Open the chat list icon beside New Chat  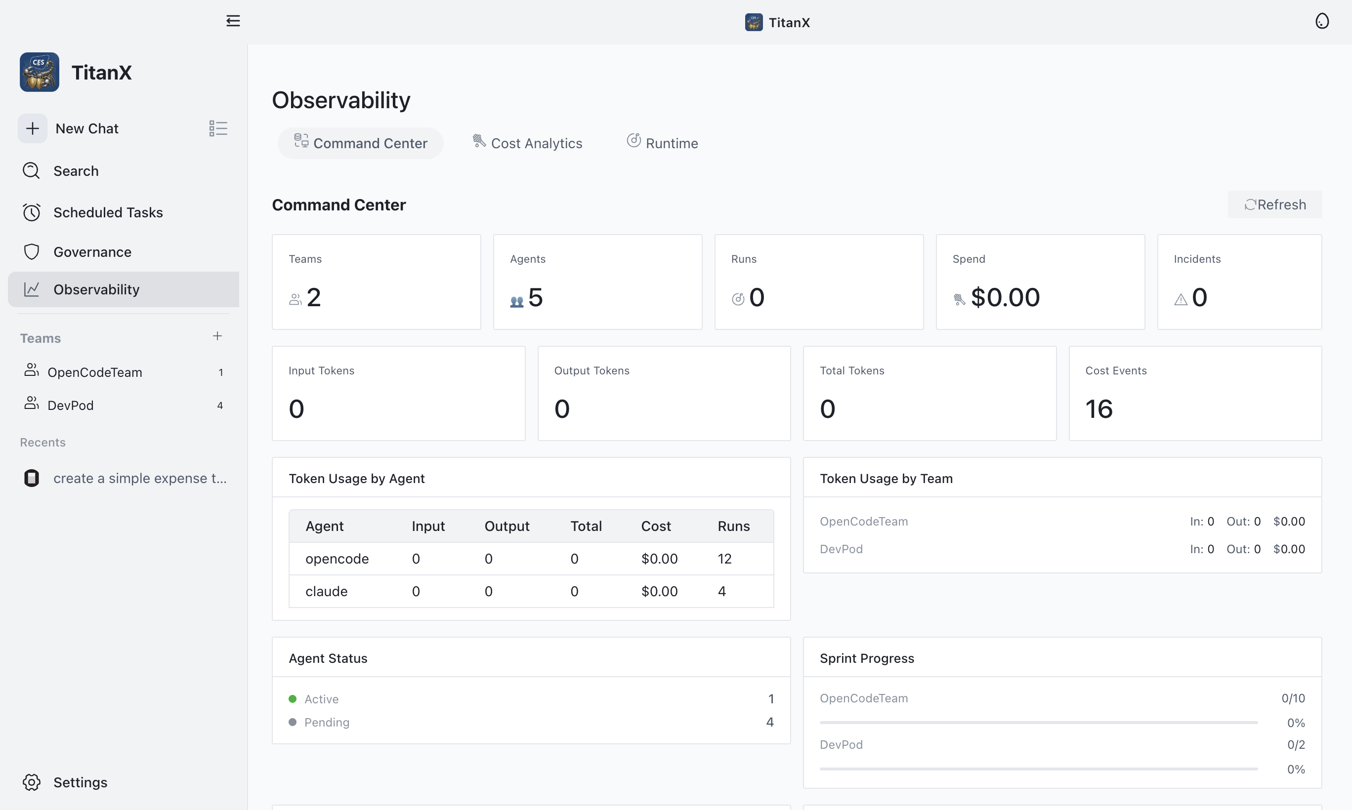(217, 128)
